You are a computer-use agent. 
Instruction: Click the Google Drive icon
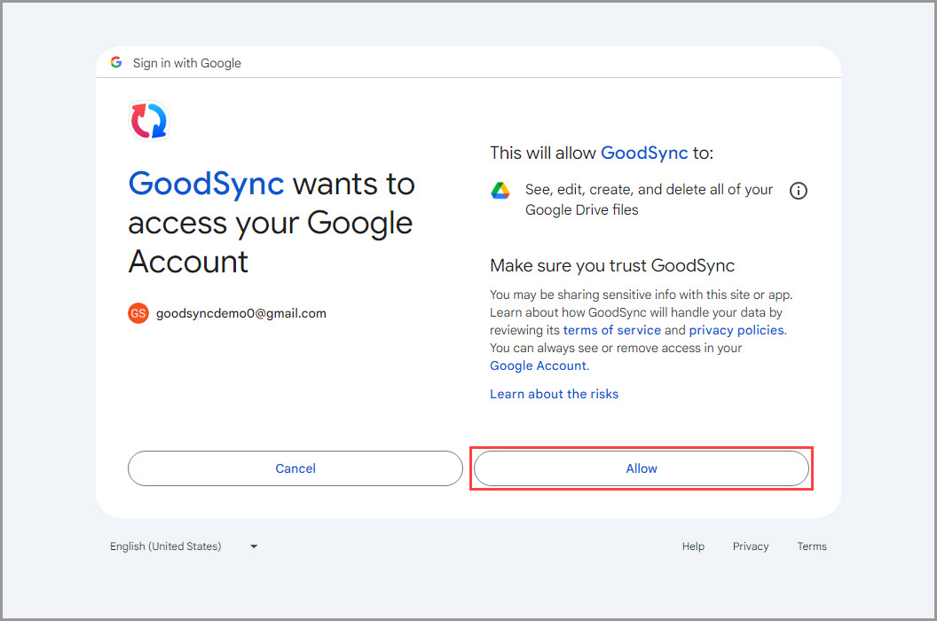coord(501,190)
